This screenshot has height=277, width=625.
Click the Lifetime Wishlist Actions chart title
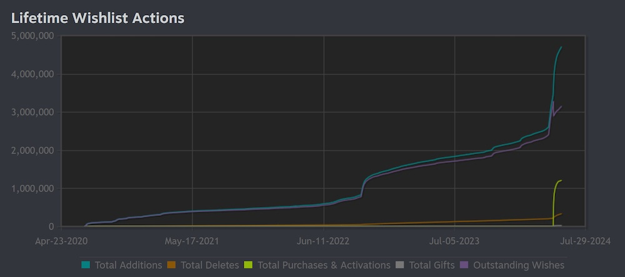pyautogui.click(x=98, y=18)
